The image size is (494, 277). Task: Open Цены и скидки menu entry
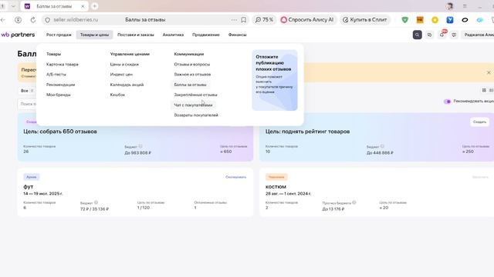click(x=124, y=65)
